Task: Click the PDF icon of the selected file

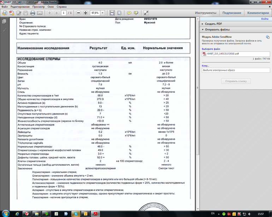Action: point(205,54)
